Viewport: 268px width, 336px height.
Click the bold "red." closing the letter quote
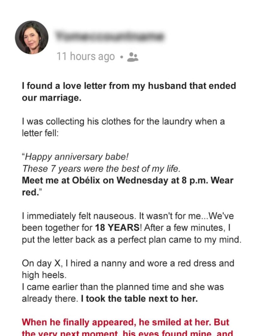pos(30,193)
